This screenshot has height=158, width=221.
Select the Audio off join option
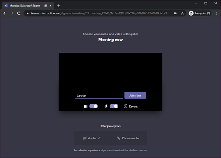pos(91,138)
